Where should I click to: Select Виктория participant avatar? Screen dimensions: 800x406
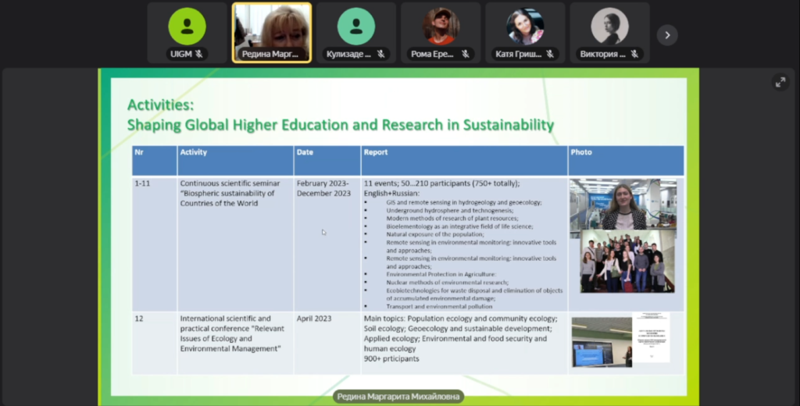click(x=609, y=26)
